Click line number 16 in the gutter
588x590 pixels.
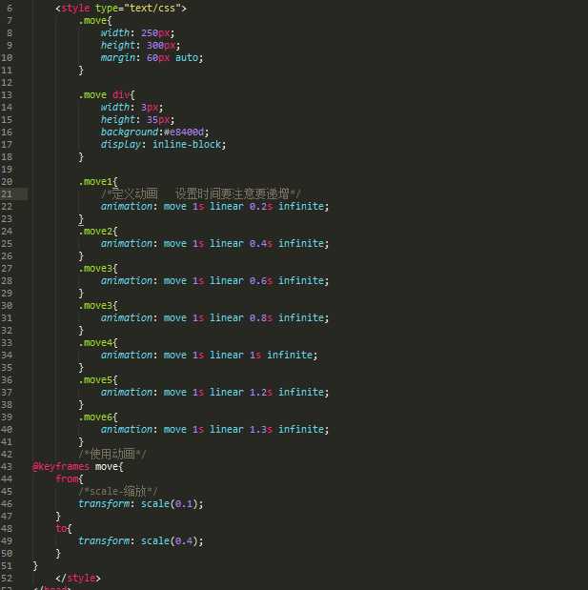pos(7,132)
